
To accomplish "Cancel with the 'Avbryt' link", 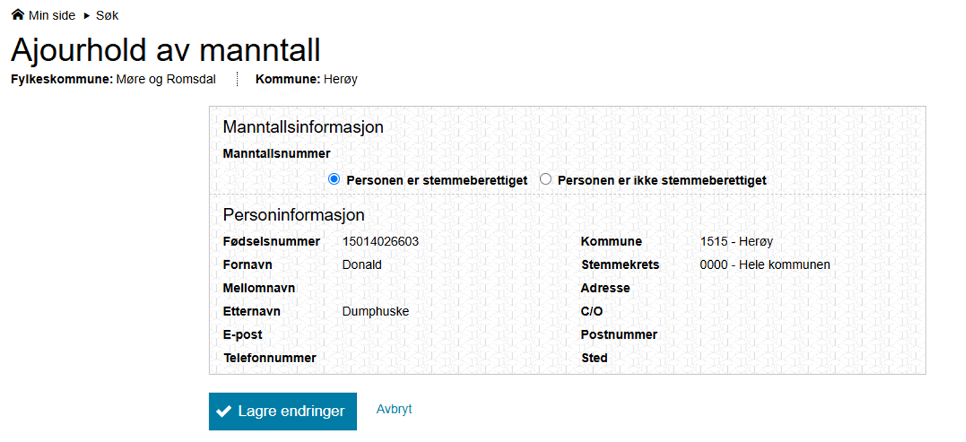I will click(x=394, y=409).
